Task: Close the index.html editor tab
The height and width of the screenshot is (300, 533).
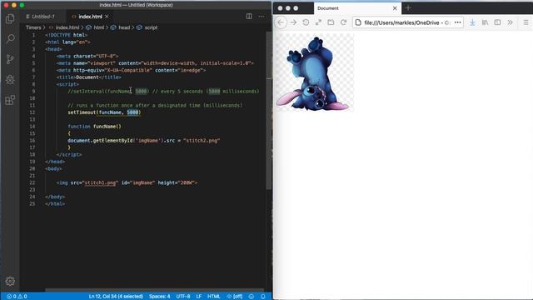Action: (107, 17)
